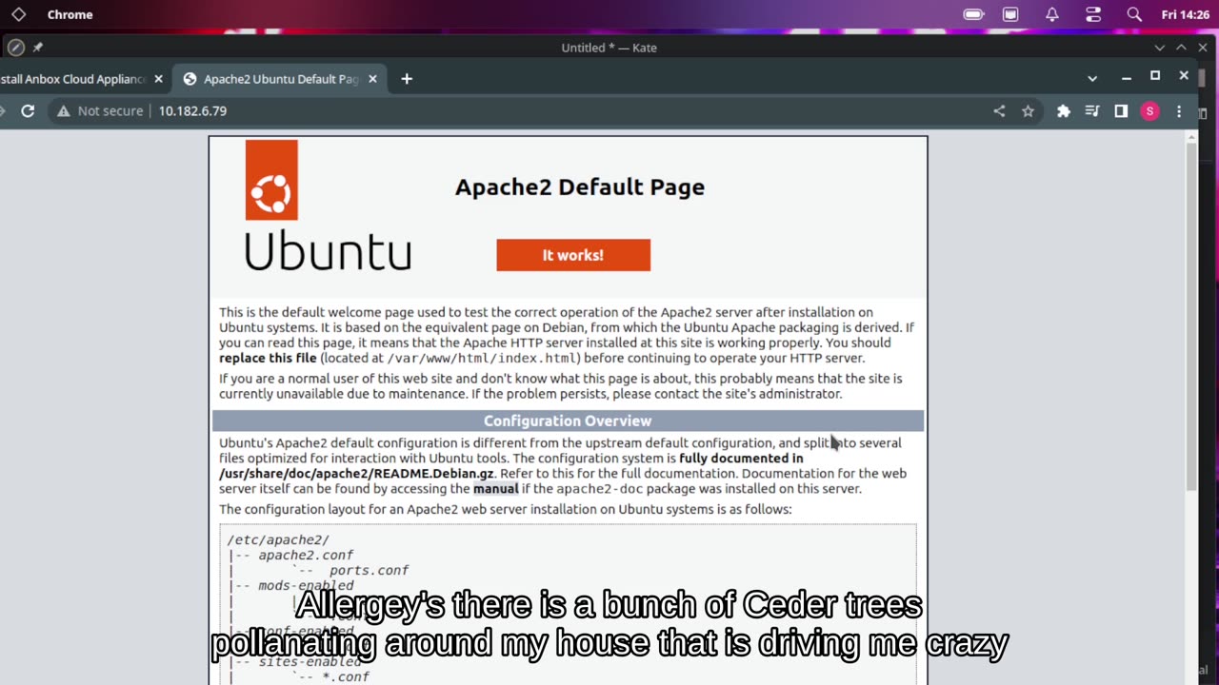Share this page using the share icon
This screenshot has width=1219, height=685.
(999, 111)
